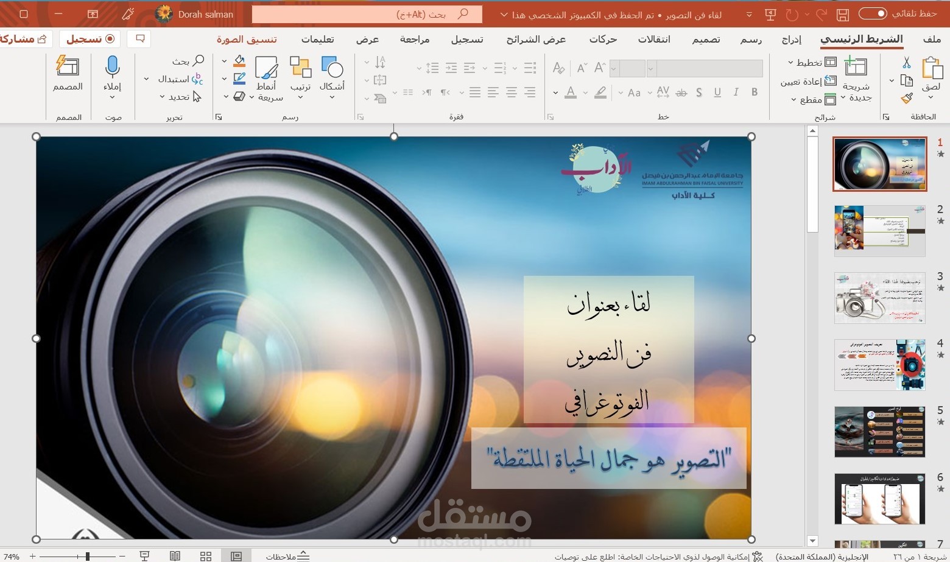Switch to the Animations (حركات) tab
This screenshot has height=562, width=950.
pos(603,39)
